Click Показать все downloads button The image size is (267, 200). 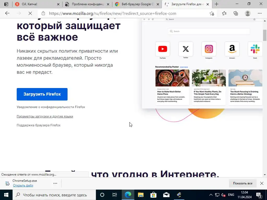click(243, 183)
